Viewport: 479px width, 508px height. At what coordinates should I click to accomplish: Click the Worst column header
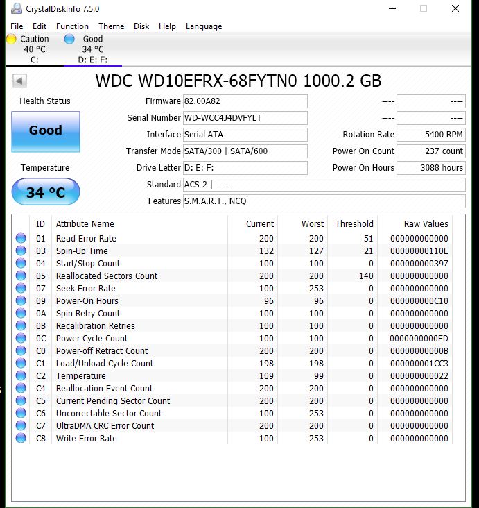[303, 224]
